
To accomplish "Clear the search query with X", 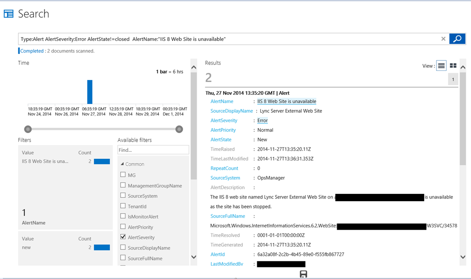I will pyautogui.click(x=443, y=39).
